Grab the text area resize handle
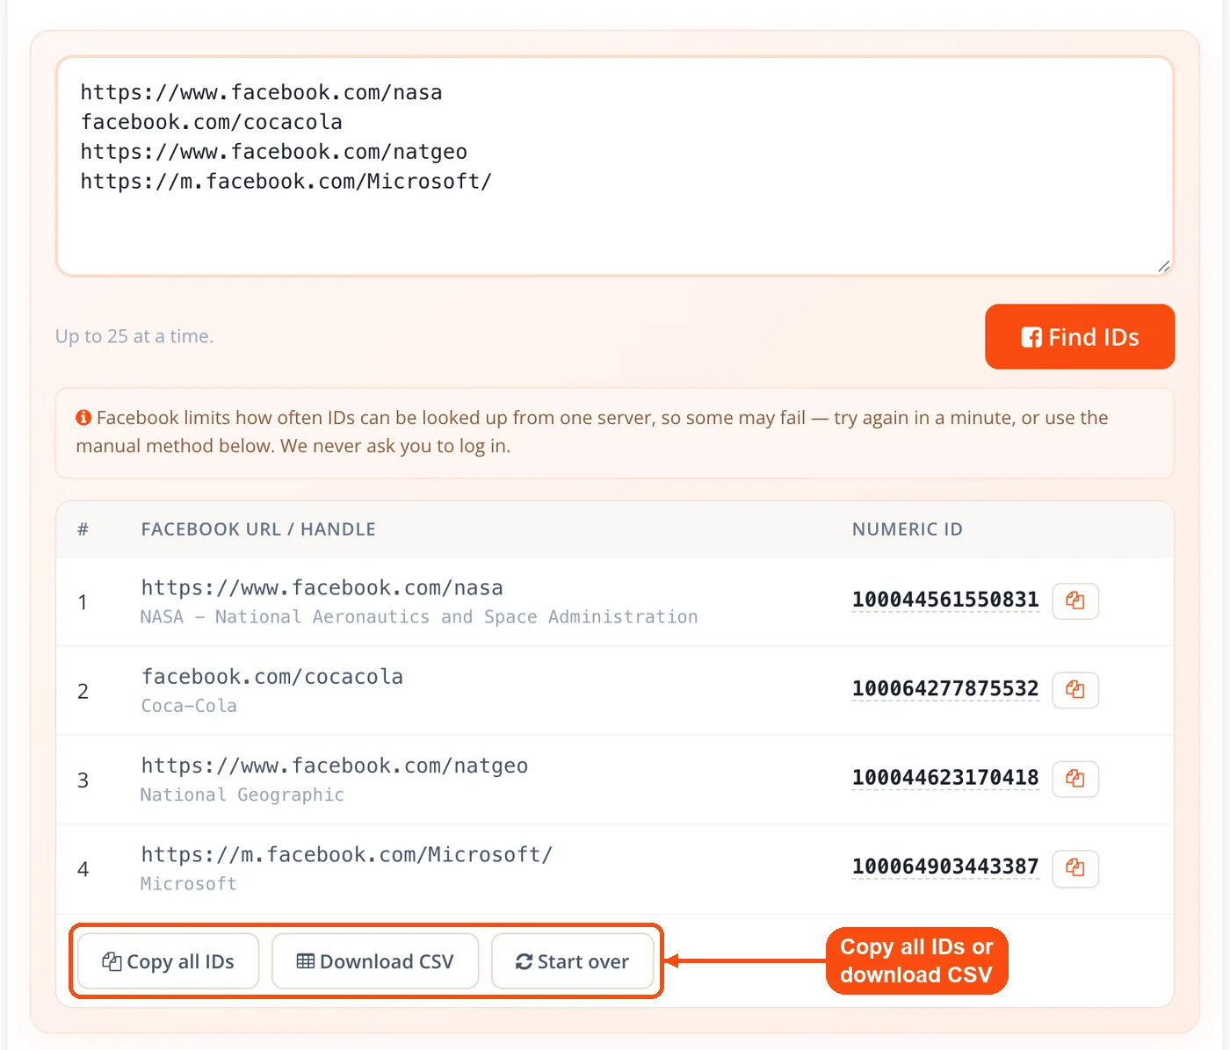 (1163, 266)
